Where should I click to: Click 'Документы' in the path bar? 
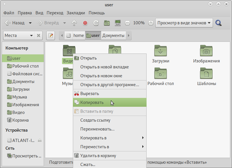[x=113, y=35]
